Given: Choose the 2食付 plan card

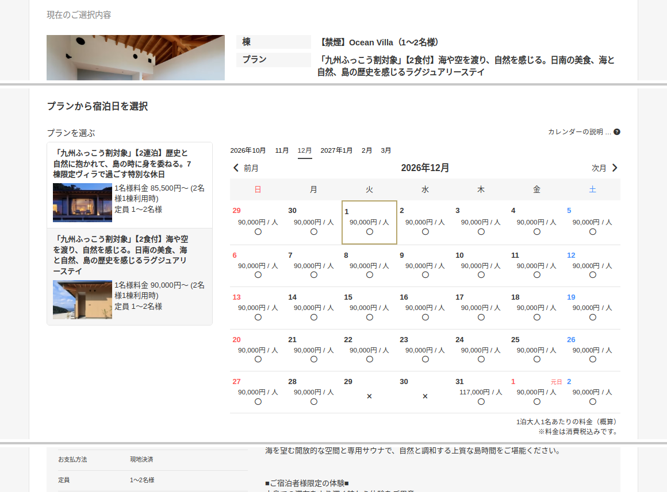Looking at the screenshot, I should pos(130,277).
